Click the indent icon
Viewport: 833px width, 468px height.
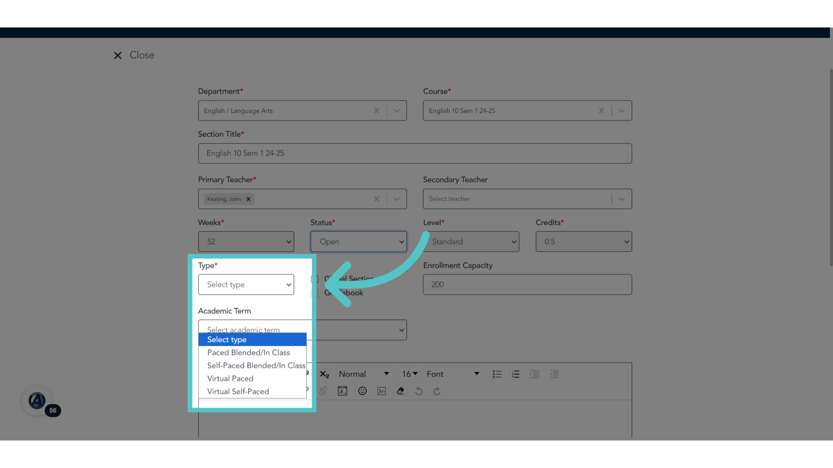coord(535,374)
